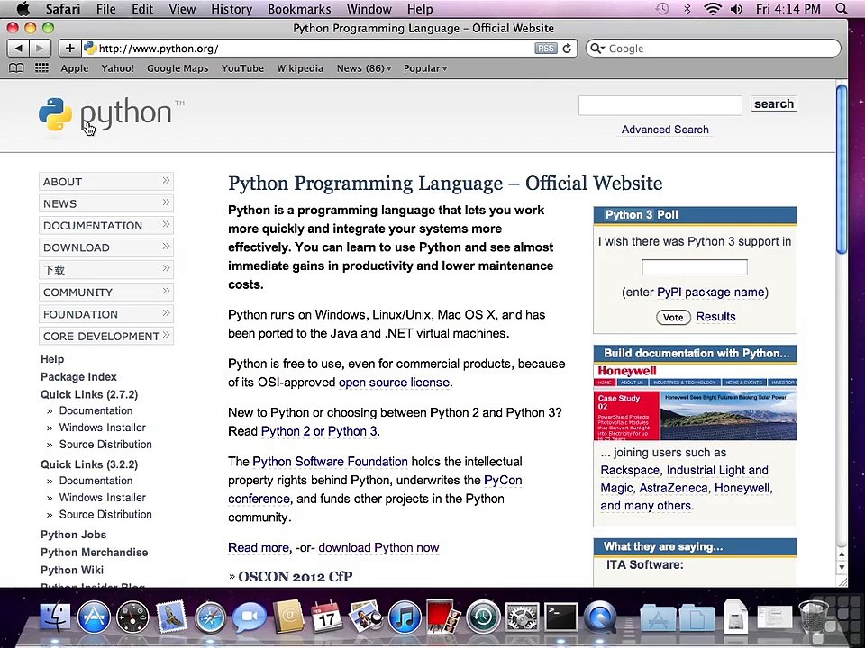Open the Edit menu
865x648 pixels.
coord(142,9)
